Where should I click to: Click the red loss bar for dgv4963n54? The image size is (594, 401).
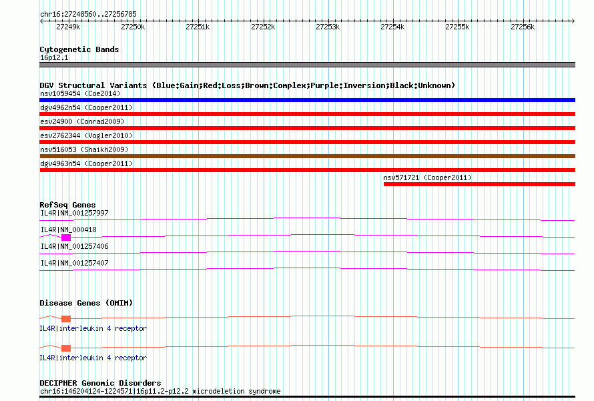tap(307, 170)
